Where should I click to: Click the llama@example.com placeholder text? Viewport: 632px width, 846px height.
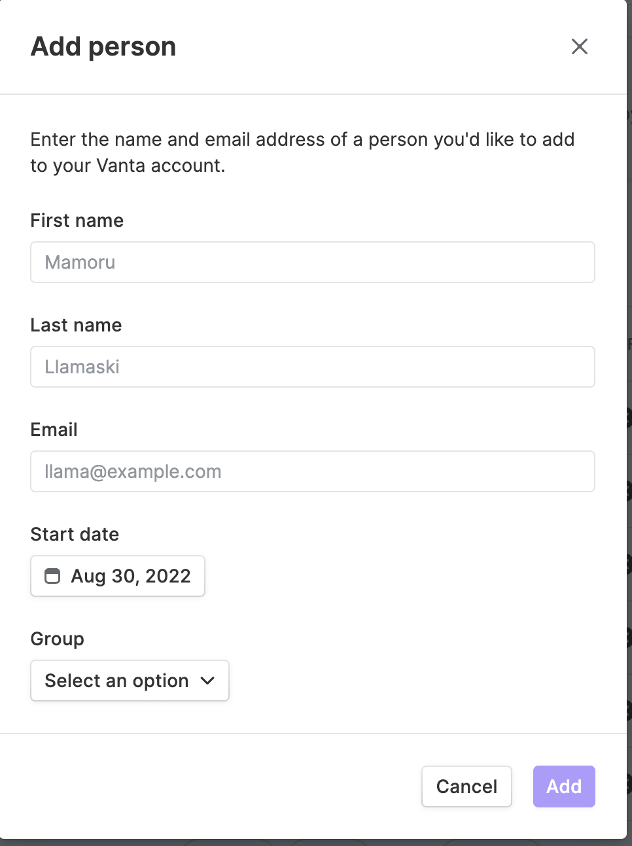pos(133,471)
